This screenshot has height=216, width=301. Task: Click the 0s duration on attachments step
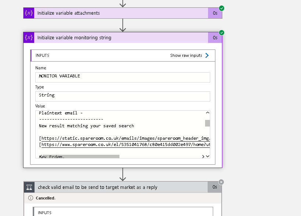pos(215,13)
